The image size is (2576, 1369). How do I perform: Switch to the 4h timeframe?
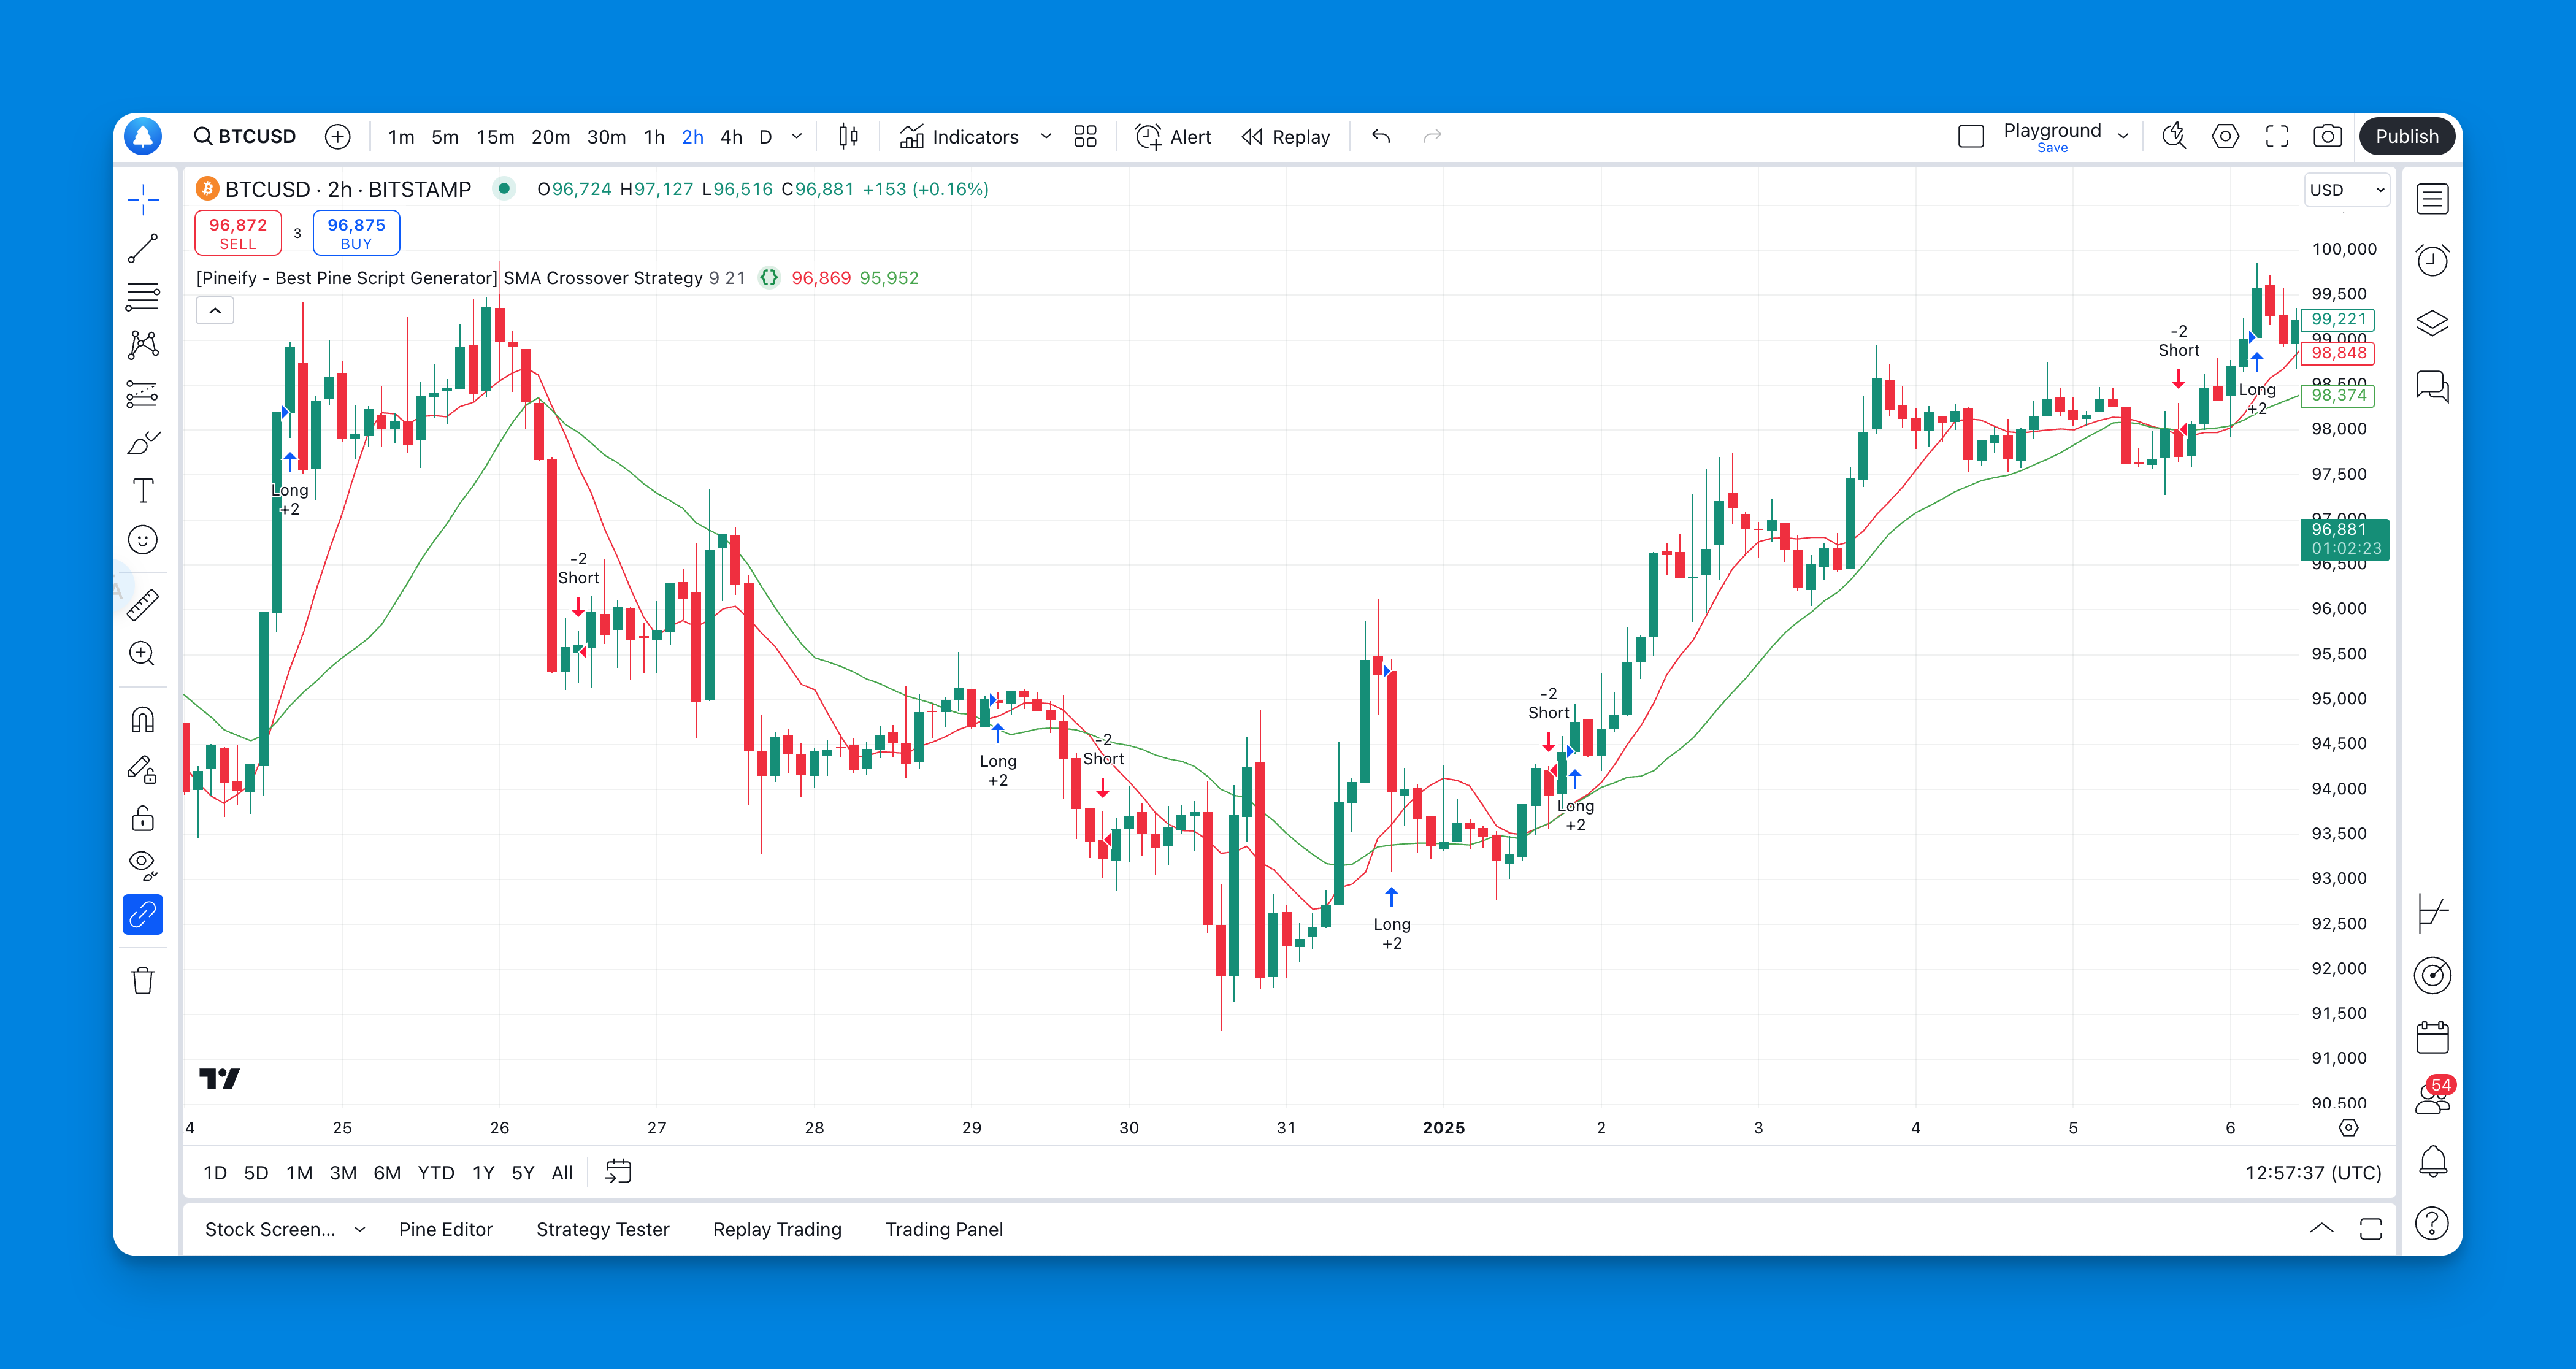731,137
